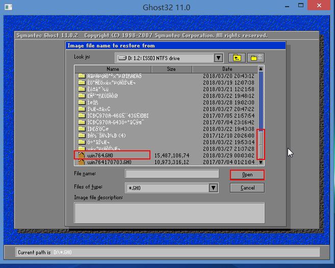Expand the Look in drive dropdown
Screen dimensions: 335x268
pyautogui.click(x=218, y=58)
